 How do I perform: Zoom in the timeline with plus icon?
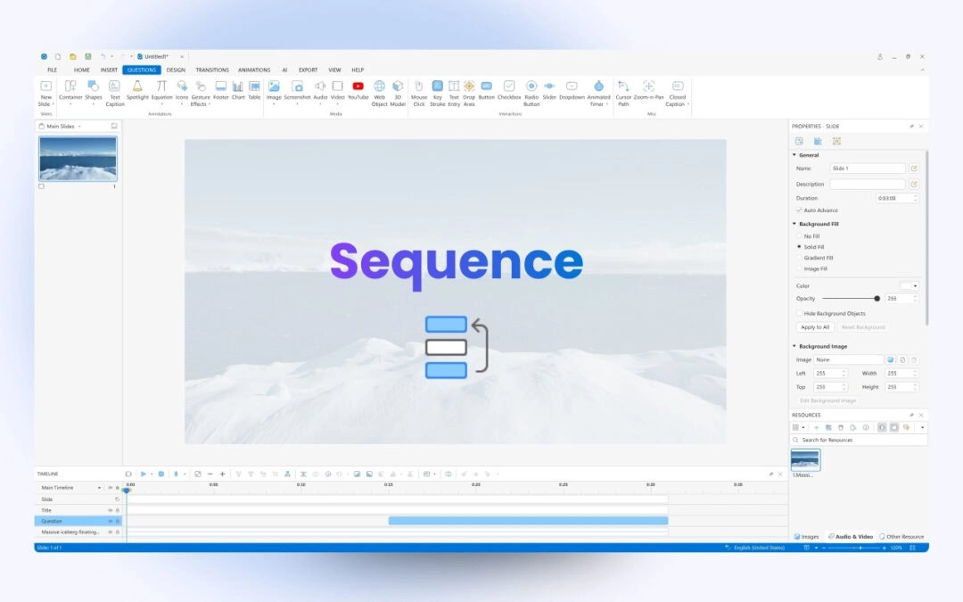pos(222,474)
